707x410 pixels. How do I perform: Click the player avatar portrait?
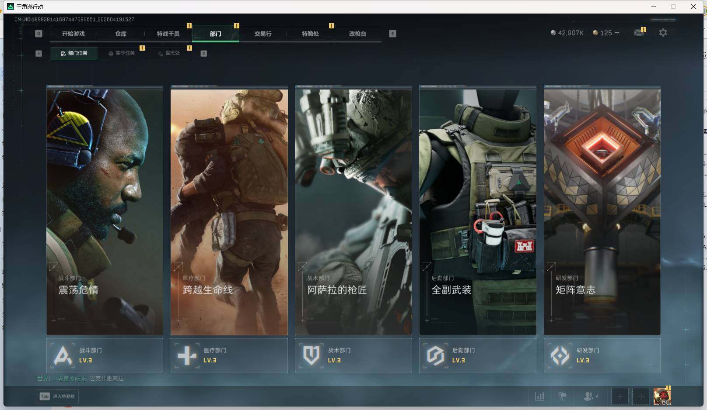click(662, 396)
